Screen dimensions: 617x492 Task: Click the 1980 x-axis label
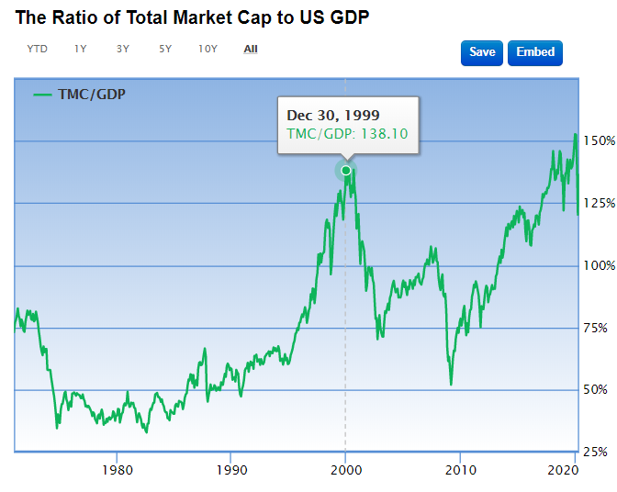(x=117, y=468)
